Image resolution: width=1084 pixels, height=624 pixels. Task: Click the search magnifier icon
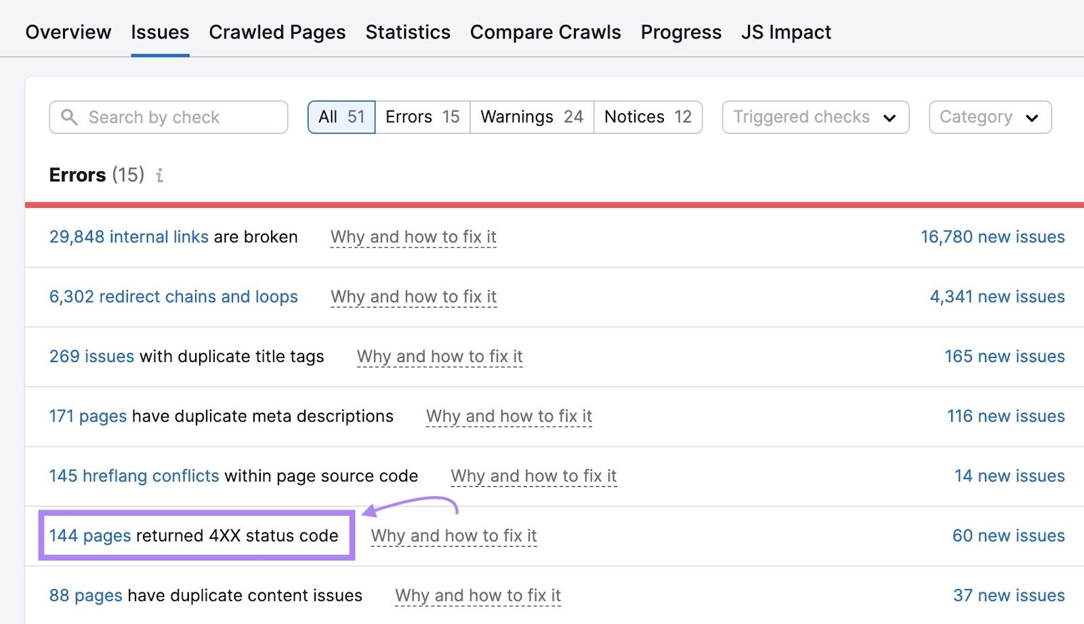69,117
